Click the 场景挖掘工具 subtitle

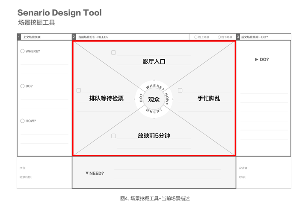pyautogui.click(x=36, y=23)
